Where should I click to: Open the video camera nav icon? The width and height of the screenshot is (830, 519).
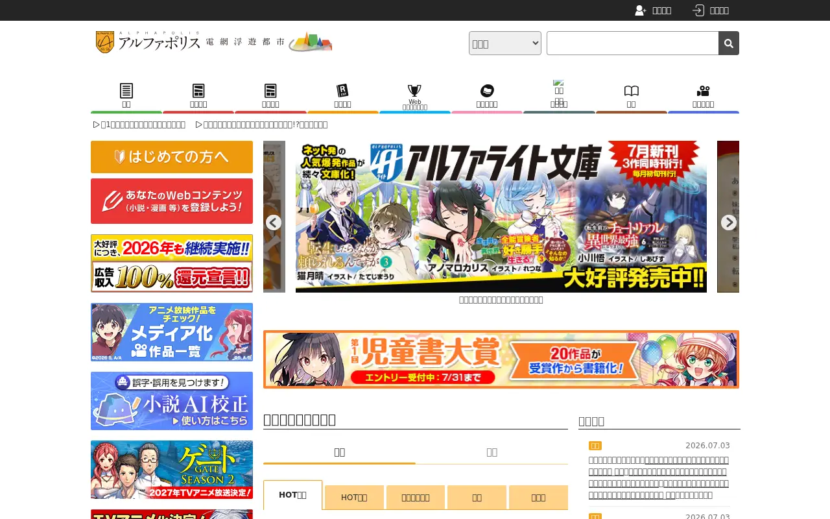click(703, 91)
